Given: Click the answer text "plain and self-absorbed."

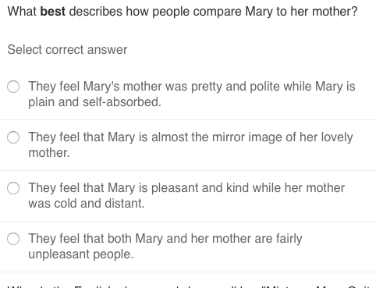Looking at the screenshot, I should tap(94, 102).
